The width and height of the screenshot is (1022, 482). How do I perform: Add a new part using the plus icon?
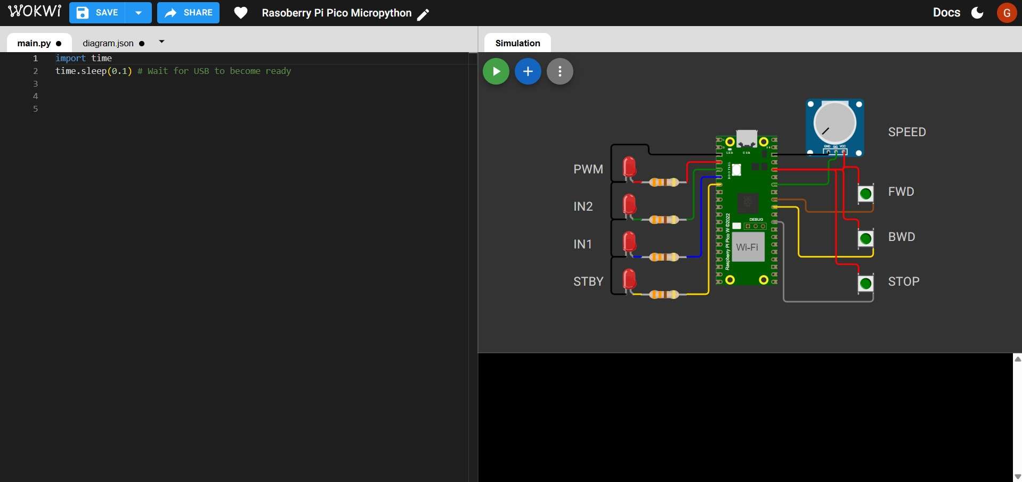click(x=528, y=71)
